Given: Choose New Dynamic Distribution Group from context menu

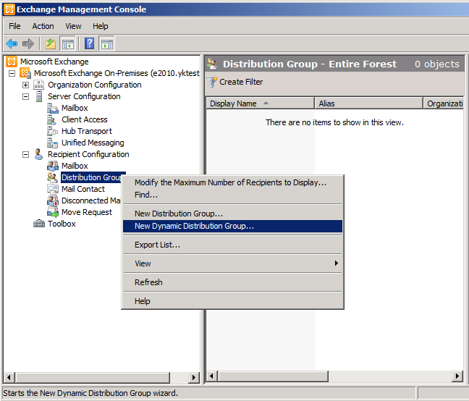Looking at the screenshot, I should (232, 226).
